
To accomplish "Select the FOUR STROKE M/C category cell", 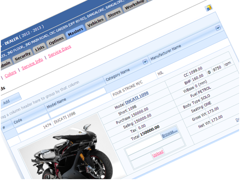I will click(x=128, y=88).
